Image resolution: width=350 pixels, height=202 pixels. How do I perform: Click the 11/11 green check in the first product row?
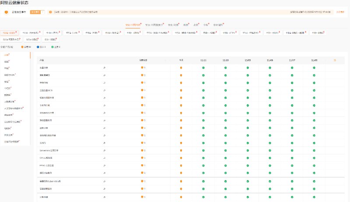click(203, 68)
